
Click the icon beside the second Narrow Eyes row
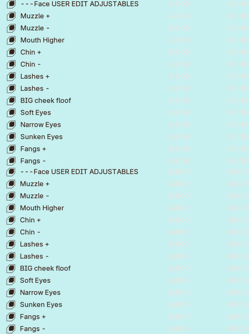pos(11,292)
